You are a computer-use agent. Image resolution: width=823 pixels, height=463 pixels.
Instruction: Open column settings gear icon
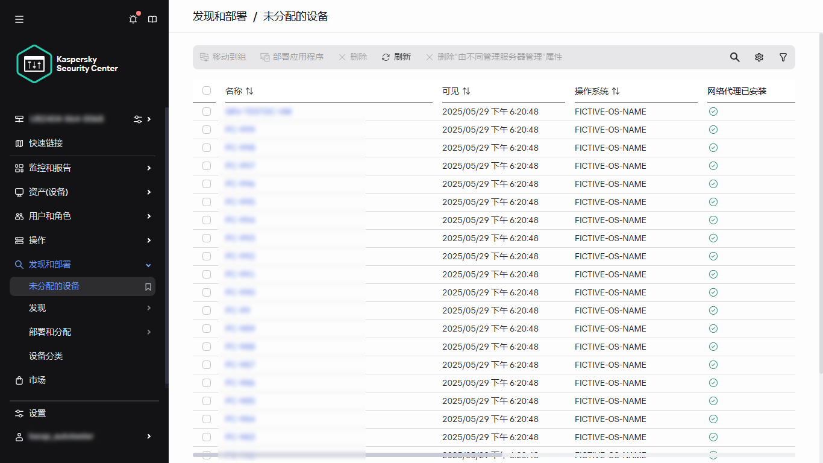pos(759,57)
